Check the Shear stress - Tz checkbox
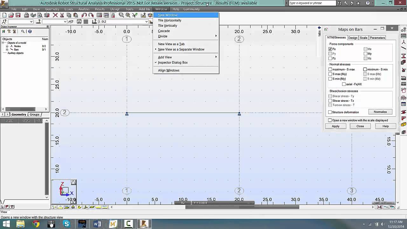 click(330, 101)
